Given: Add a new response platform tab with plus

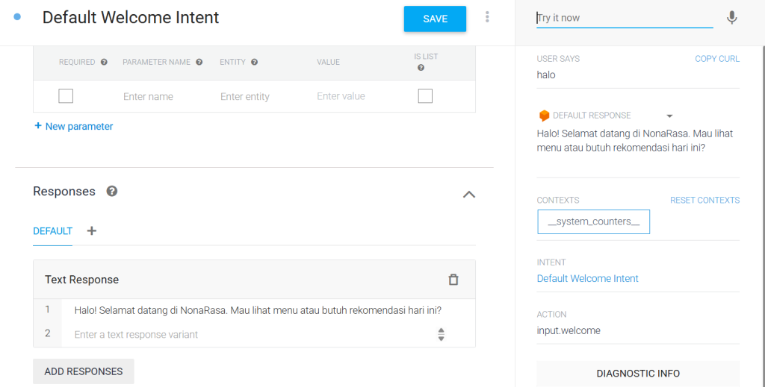Looking at the screenshot, I should tap(92, 231).
